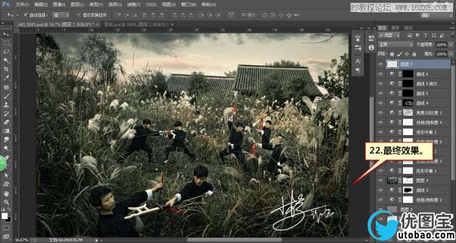Open the workspace switcher dropdown
Screen dimensions: 456x243
[x=437, y=15]
